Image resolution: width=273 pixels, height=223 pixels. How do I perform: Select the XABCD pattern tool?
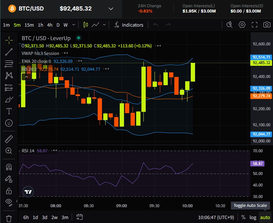(9, 76)
